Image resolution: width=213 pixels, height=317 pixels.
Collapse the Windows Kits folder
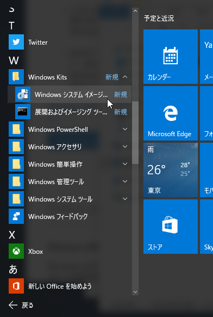point(125,77)
